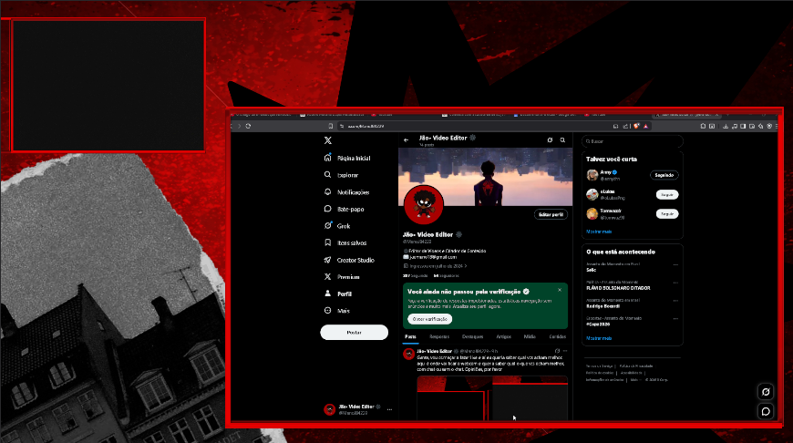
Task: Open Mais options icon in sidebar
Action: click(328, 311)
